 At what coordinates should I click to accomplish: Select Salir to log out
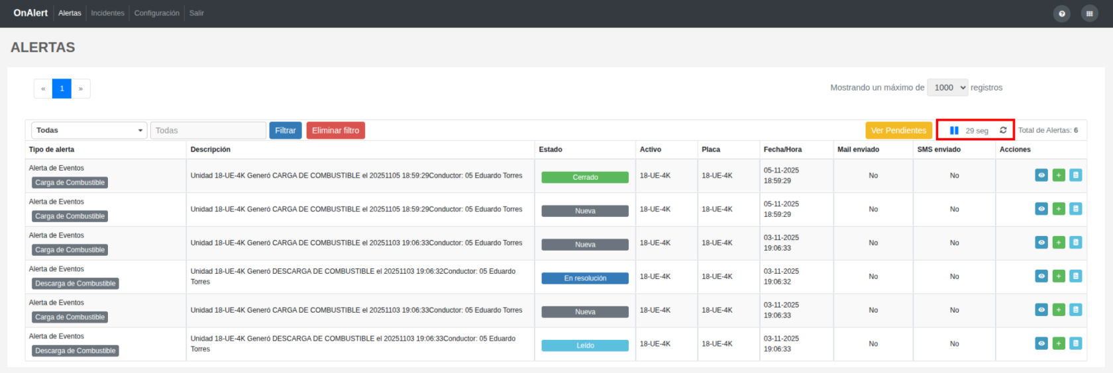click(196, 13)
